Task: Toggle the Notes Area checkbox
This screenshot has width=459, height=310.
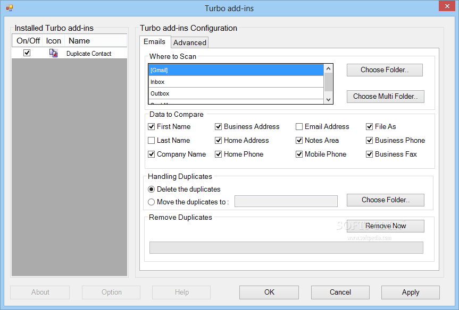Action: tap(299, 141)
